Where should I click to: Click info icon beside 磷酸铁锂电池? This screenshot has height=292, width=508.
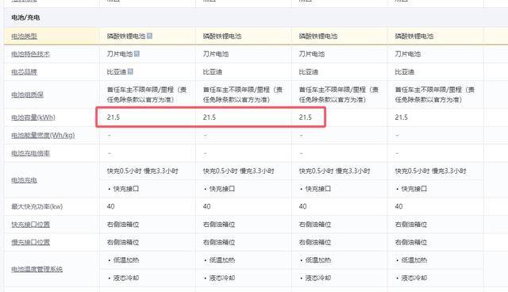pyautogui.click(x=149, y=36)
